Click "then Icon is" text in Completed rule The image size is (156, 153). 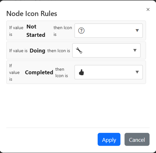pyautogui.click(x=62, y=72)
